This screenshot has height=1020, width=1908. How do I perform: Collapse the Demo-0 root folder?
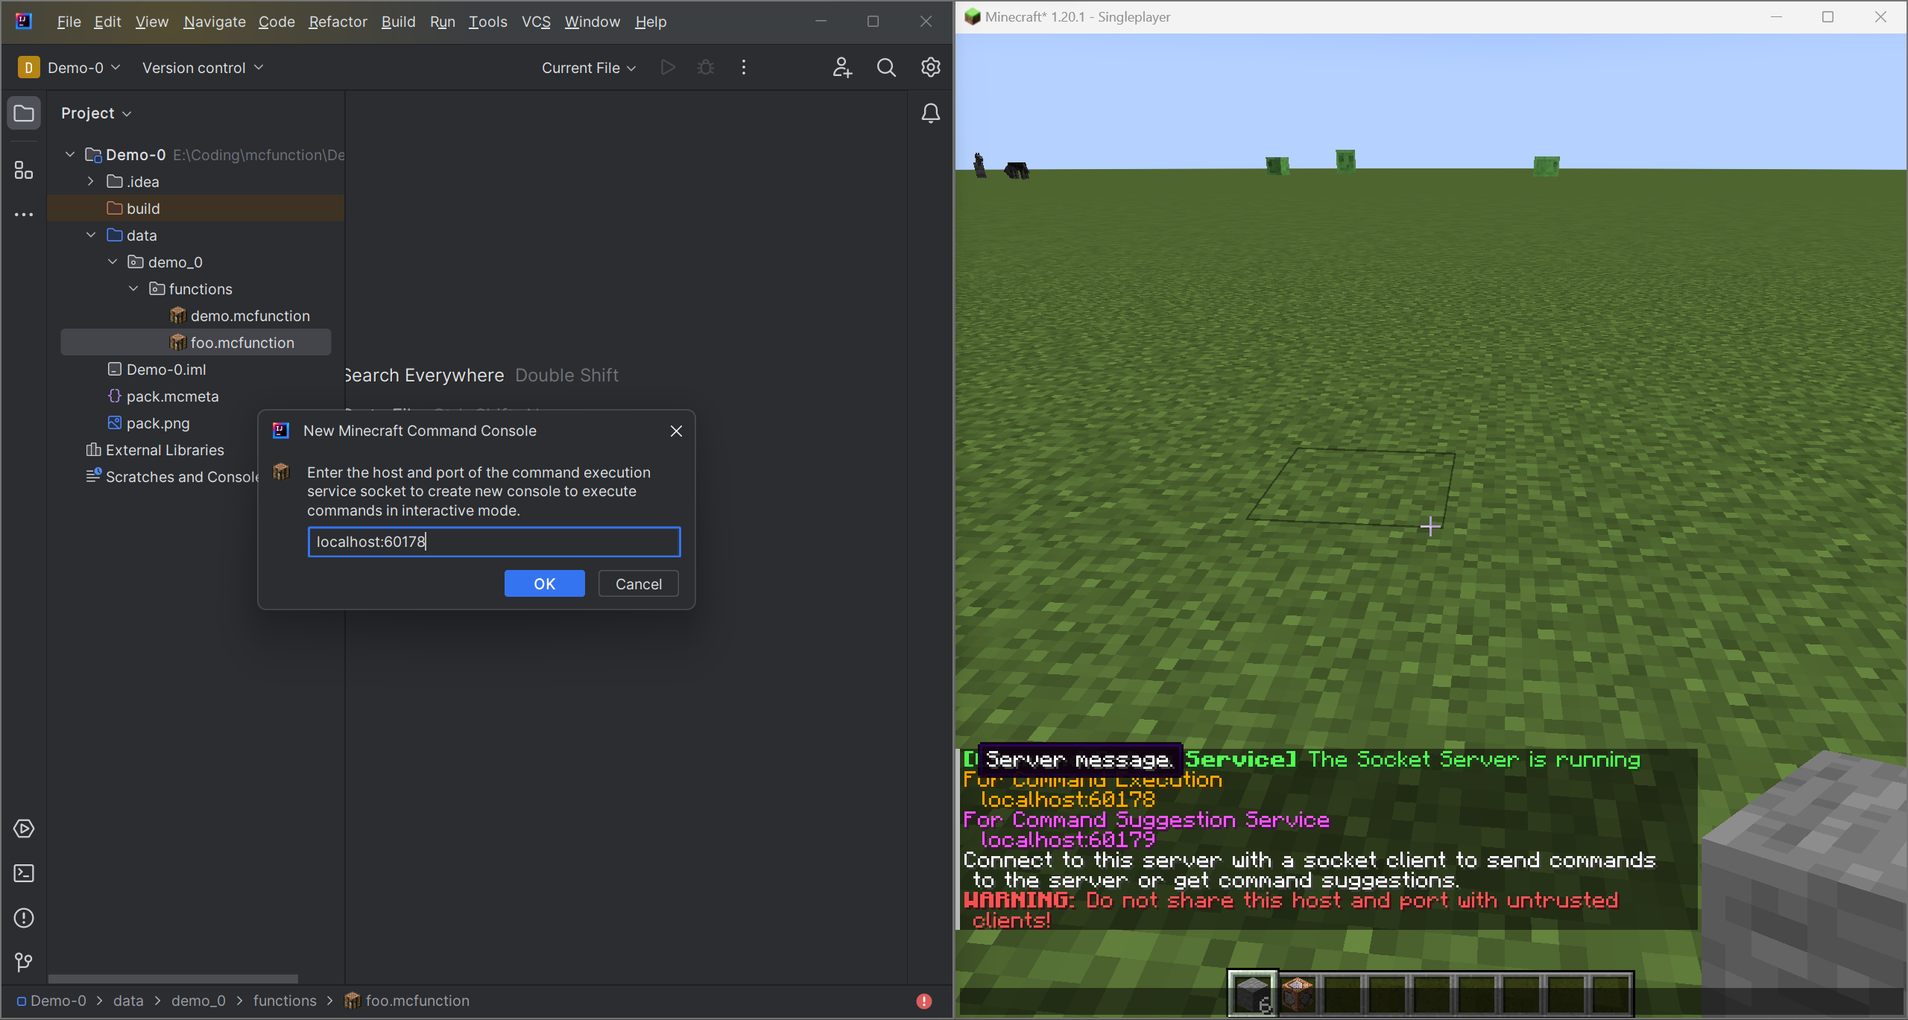click(70, 155)
